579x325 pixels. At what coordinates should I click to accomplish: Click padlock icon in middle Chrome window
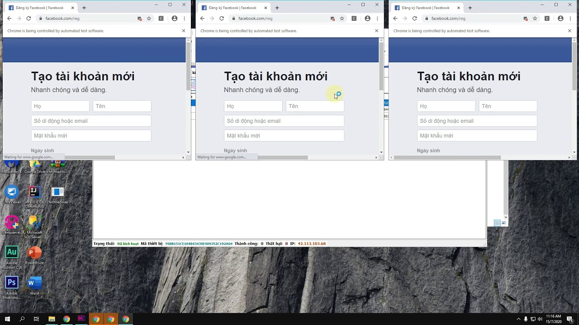[234, 19]
